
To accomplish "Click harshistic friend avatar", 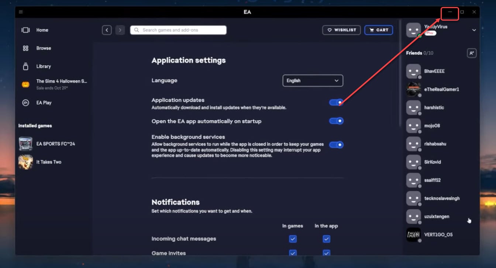I will click(x=413, y=108).
